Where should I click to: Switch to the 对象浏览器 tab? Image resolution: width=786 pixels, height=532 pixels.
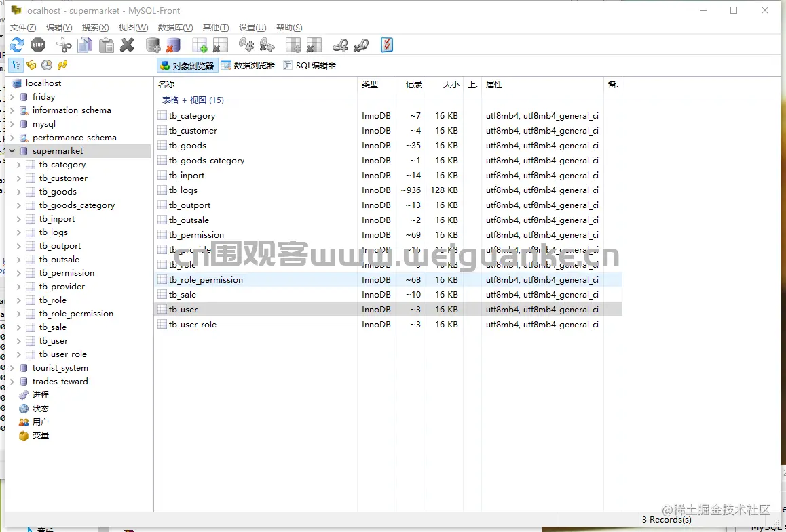tap(187, 66)
